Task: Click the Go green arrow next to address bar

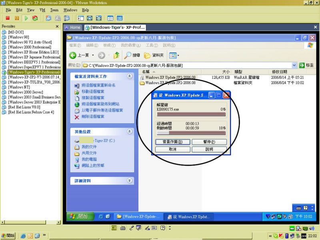Action: 302,65
